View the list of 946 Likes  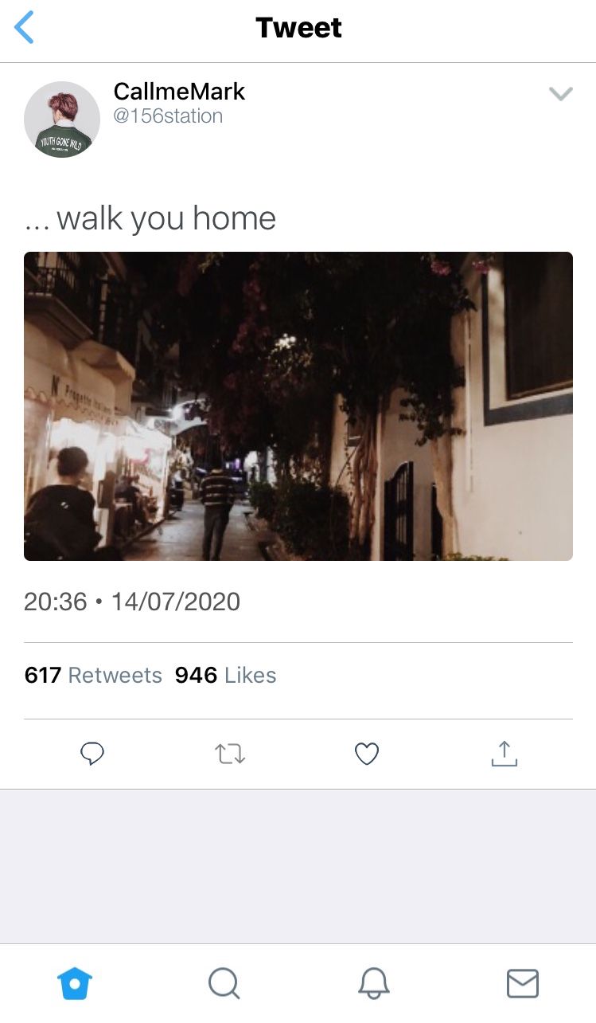pyautogui.click(x=225, y=676)
